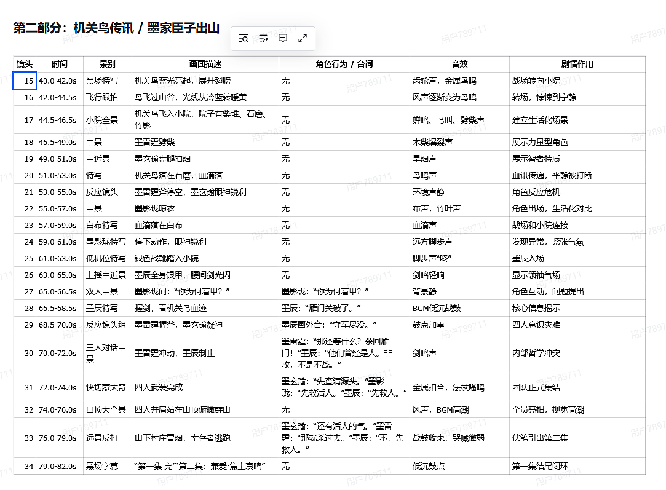Select the cell 机关鸟蓝光亮起，展开翅膀

(205, 81)
